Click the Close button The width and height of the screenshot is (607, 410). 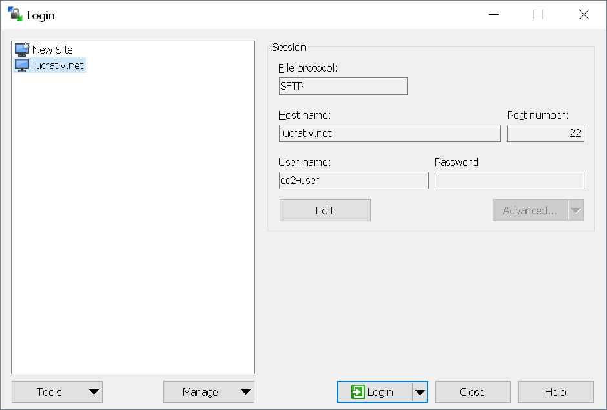[473, 392]
